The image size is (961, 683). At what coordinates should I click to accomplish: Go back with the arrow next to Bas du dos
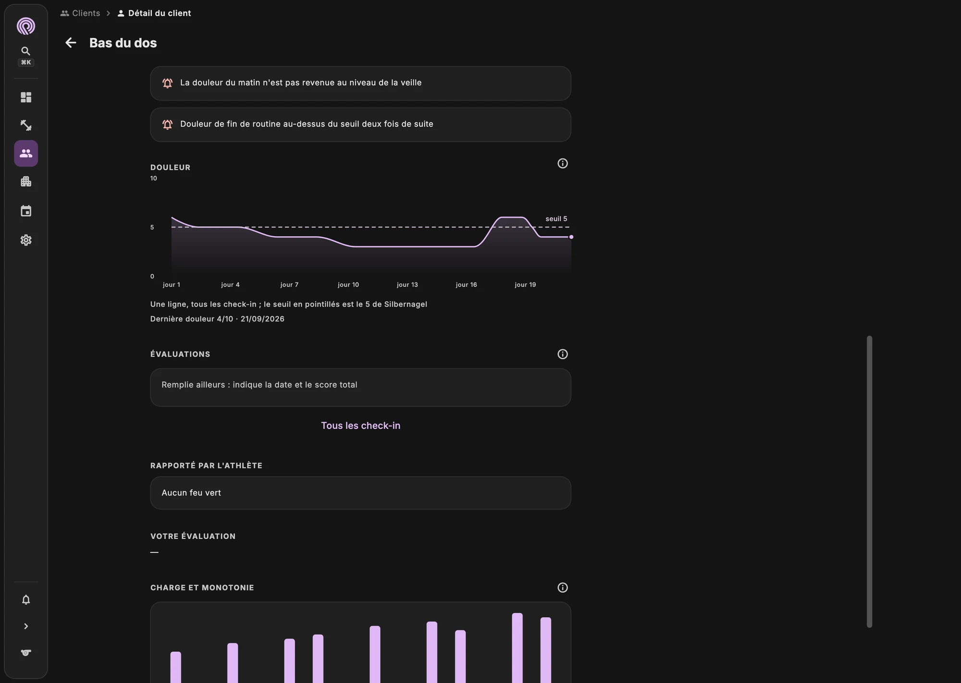pyautogui.click(x=71, y=43)
